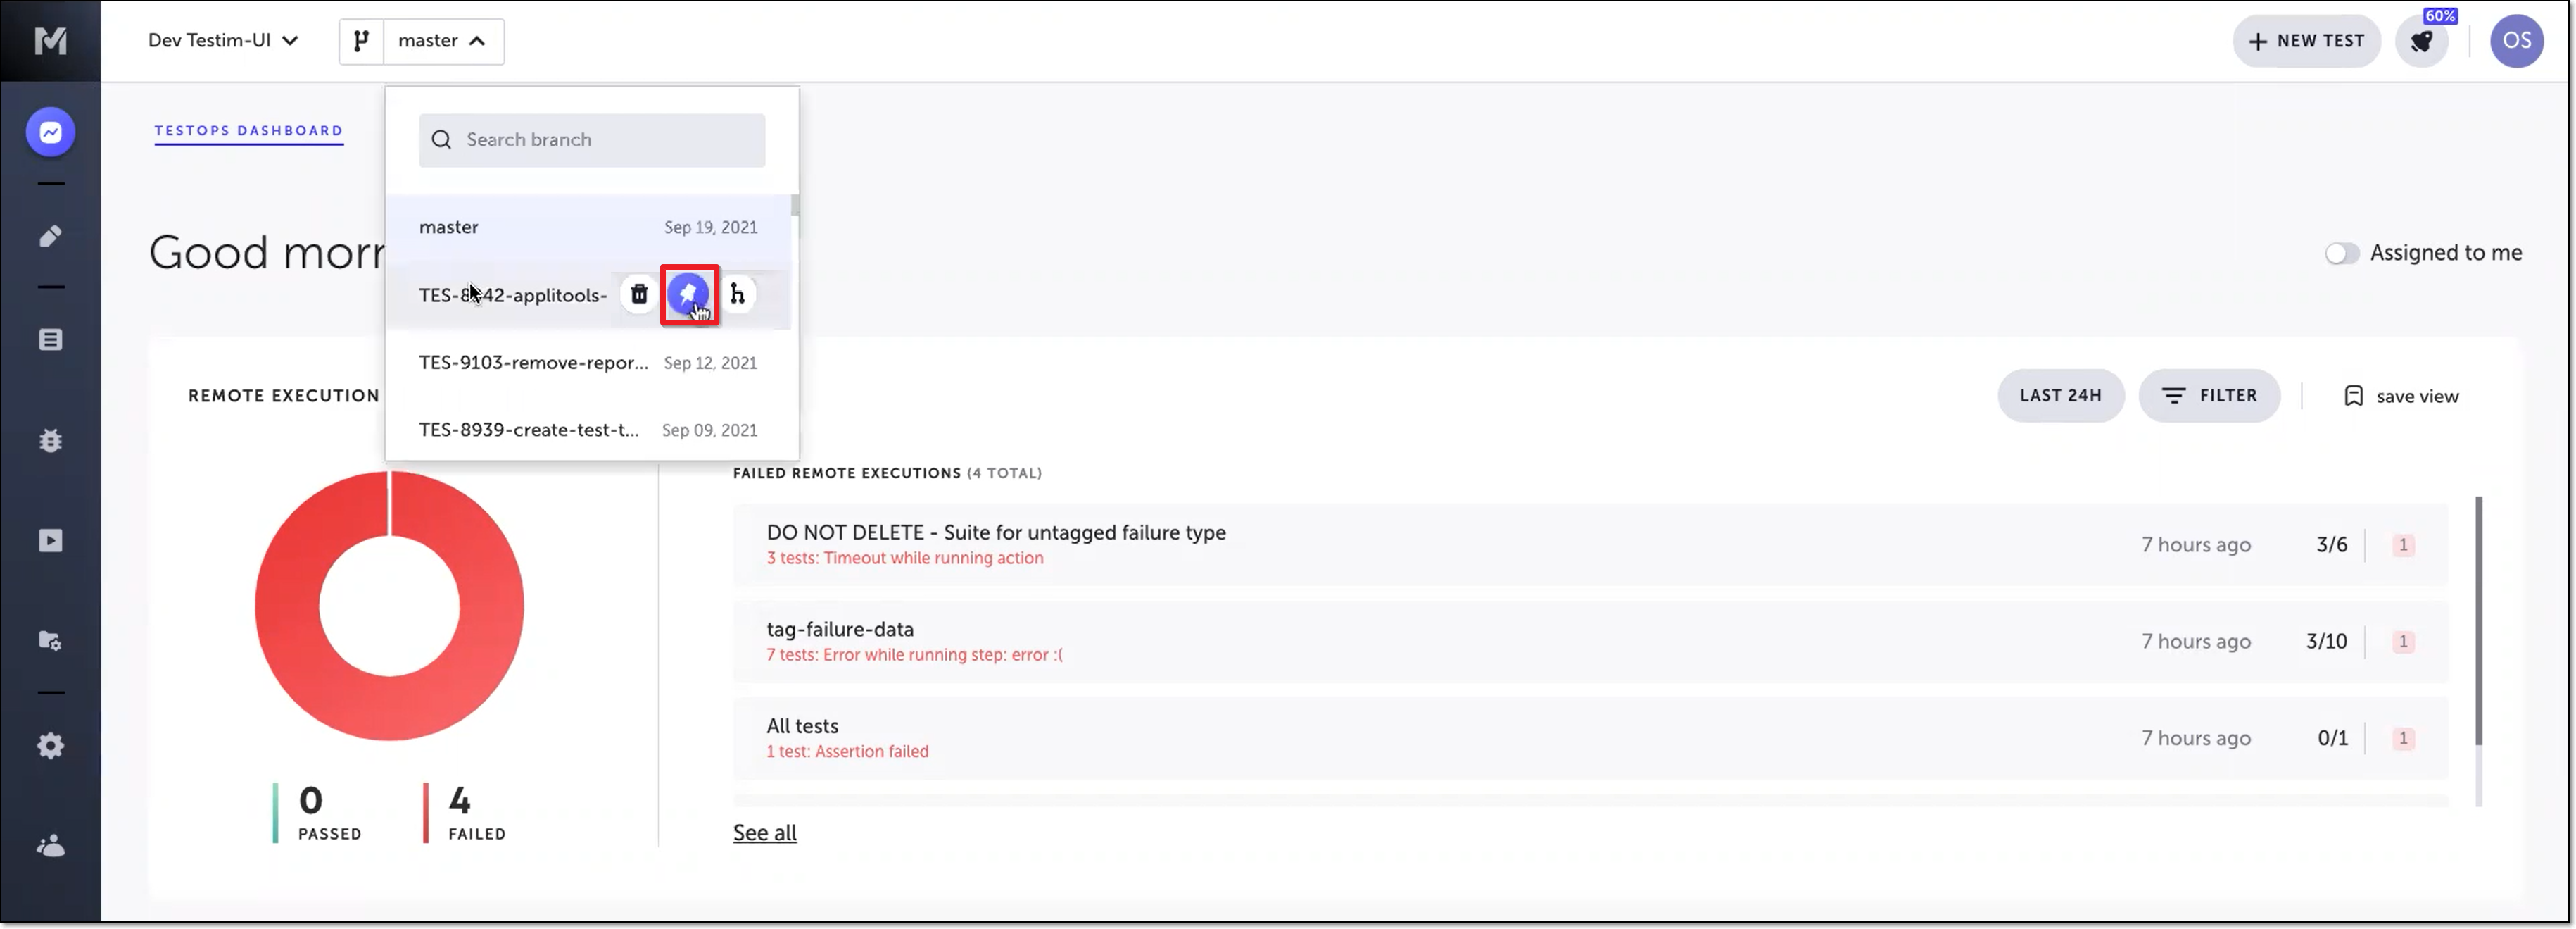2576x929 pixels.
Task: Click the NEW TEST button
Action: coord(2306,41)
